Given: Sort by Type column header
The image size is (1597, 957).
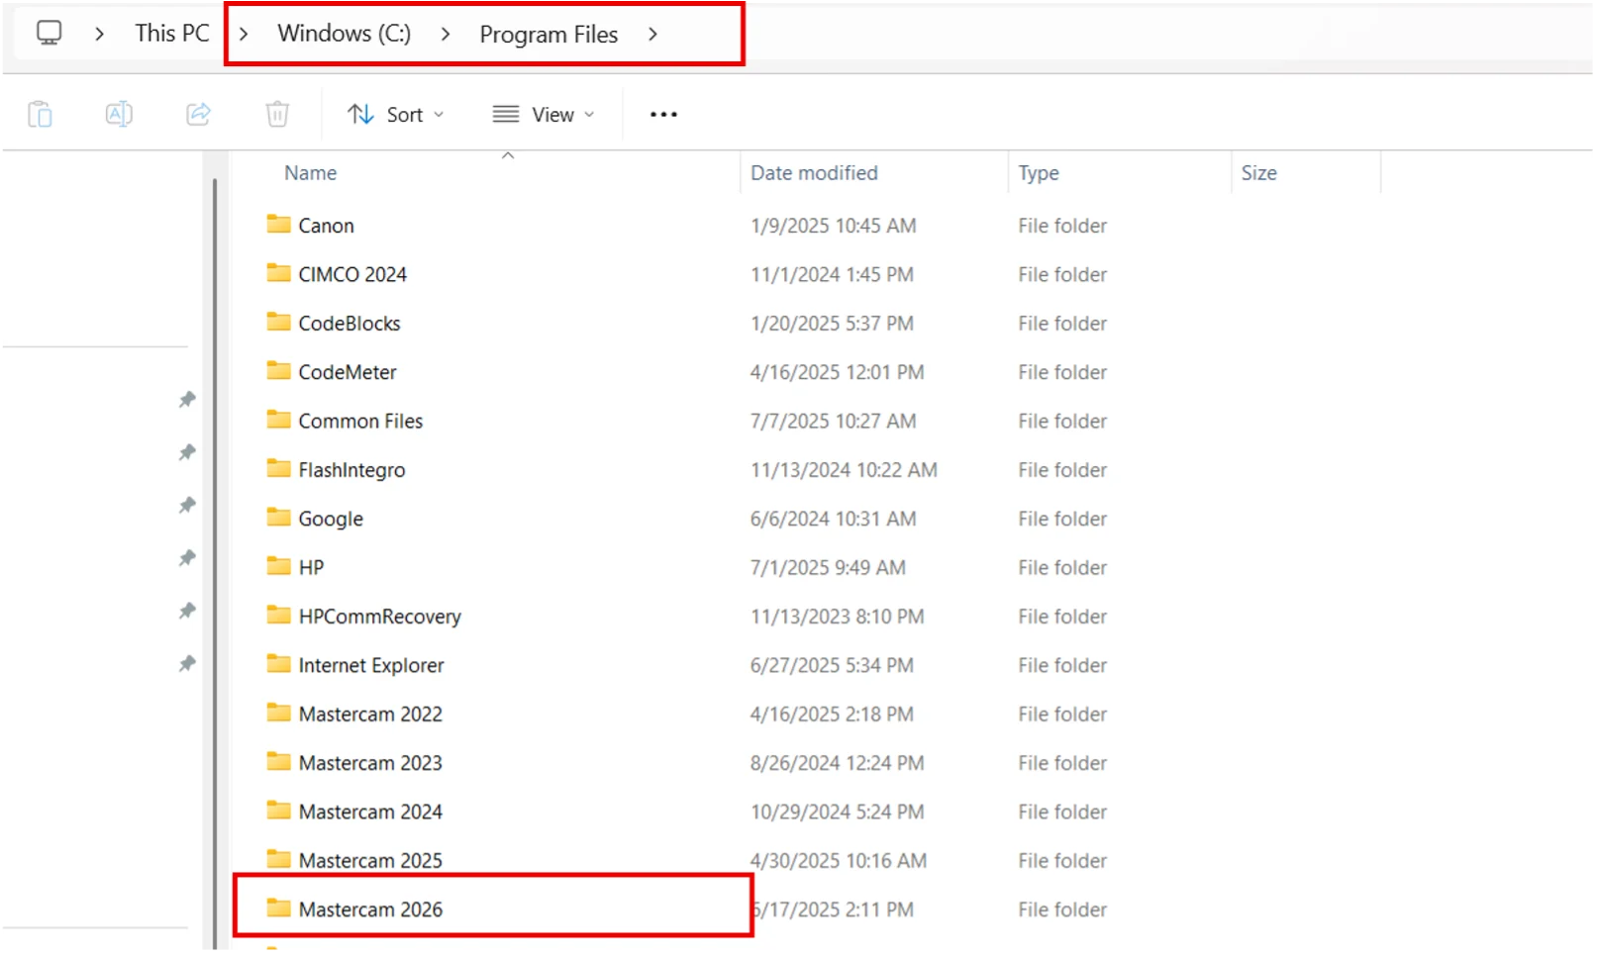Looking at the screenshot, I should tap(1039, 173).
